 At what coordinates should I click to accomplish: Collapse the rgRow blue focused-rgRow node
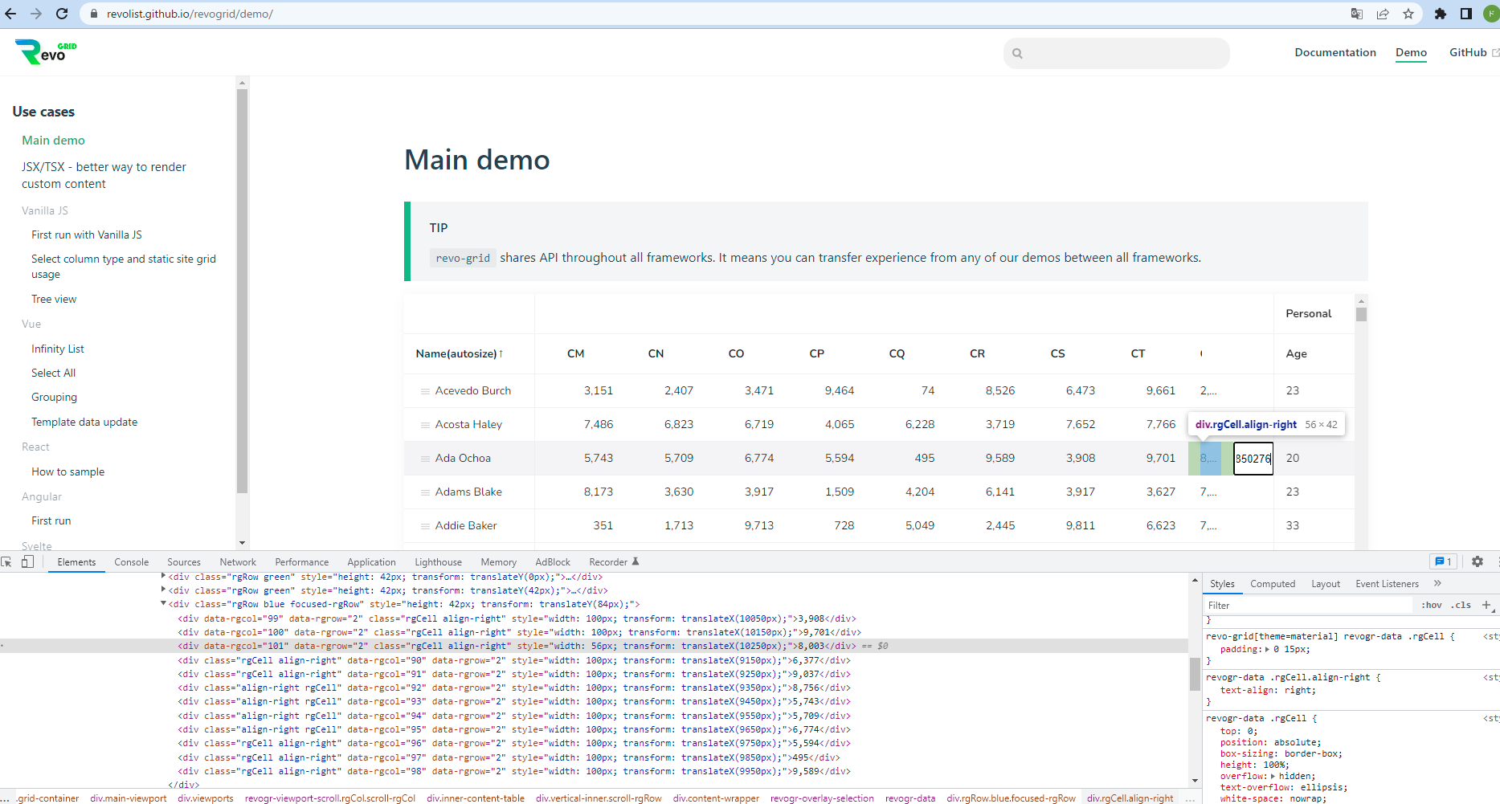click(x=163, y=604)
